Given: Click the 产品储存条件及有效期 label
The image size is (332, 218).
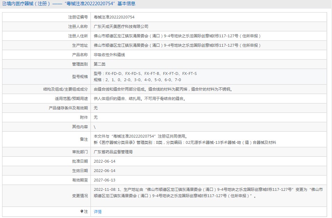Looking at the screenshot, I should click(x=68, y=108).
